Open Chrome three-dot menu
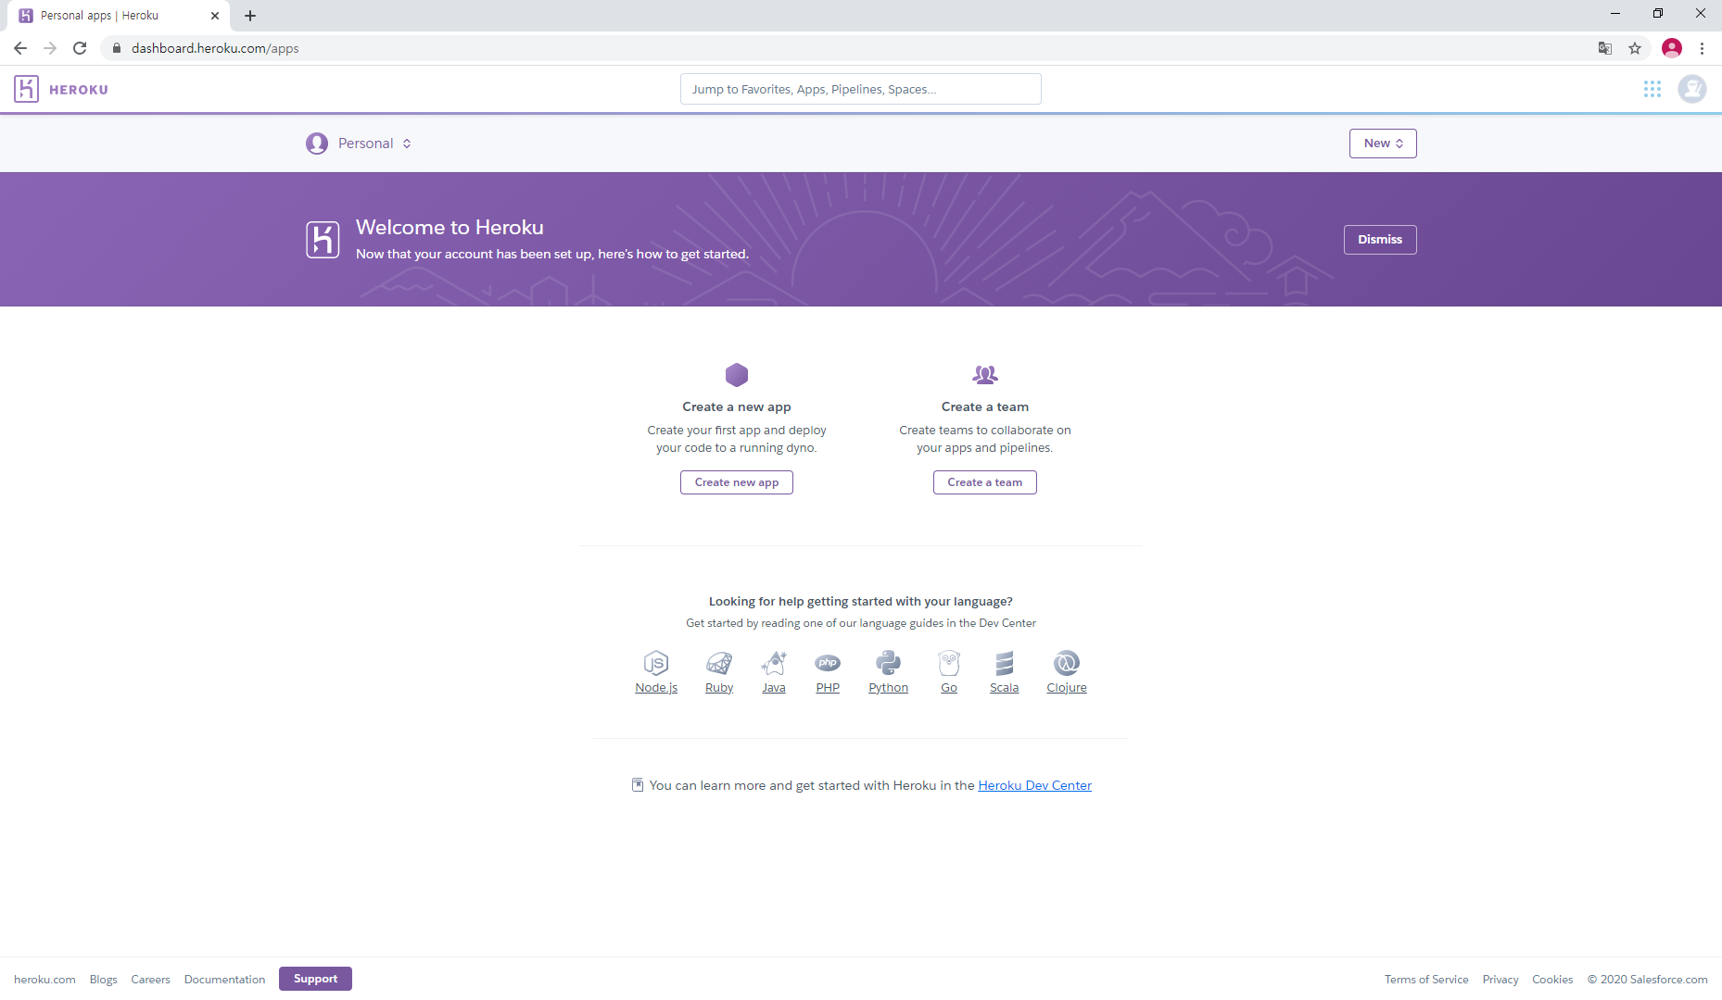Image resolution: width=1722 pixels, height=1000 pixels. click(1702, 48)
